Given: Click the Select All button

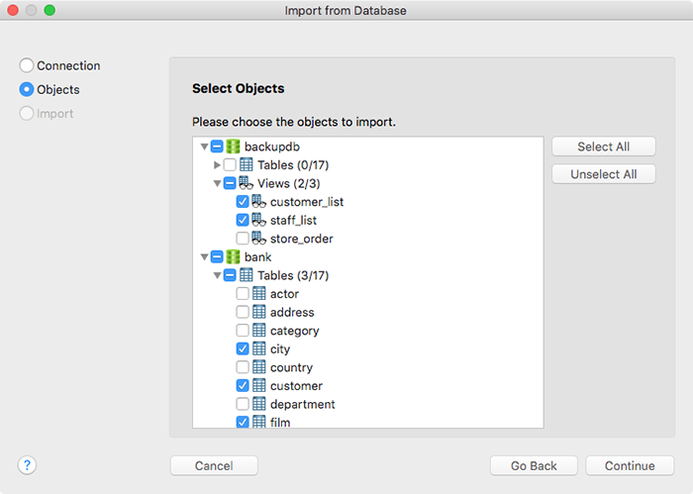Looking at the screenshot, I should 603,147.
